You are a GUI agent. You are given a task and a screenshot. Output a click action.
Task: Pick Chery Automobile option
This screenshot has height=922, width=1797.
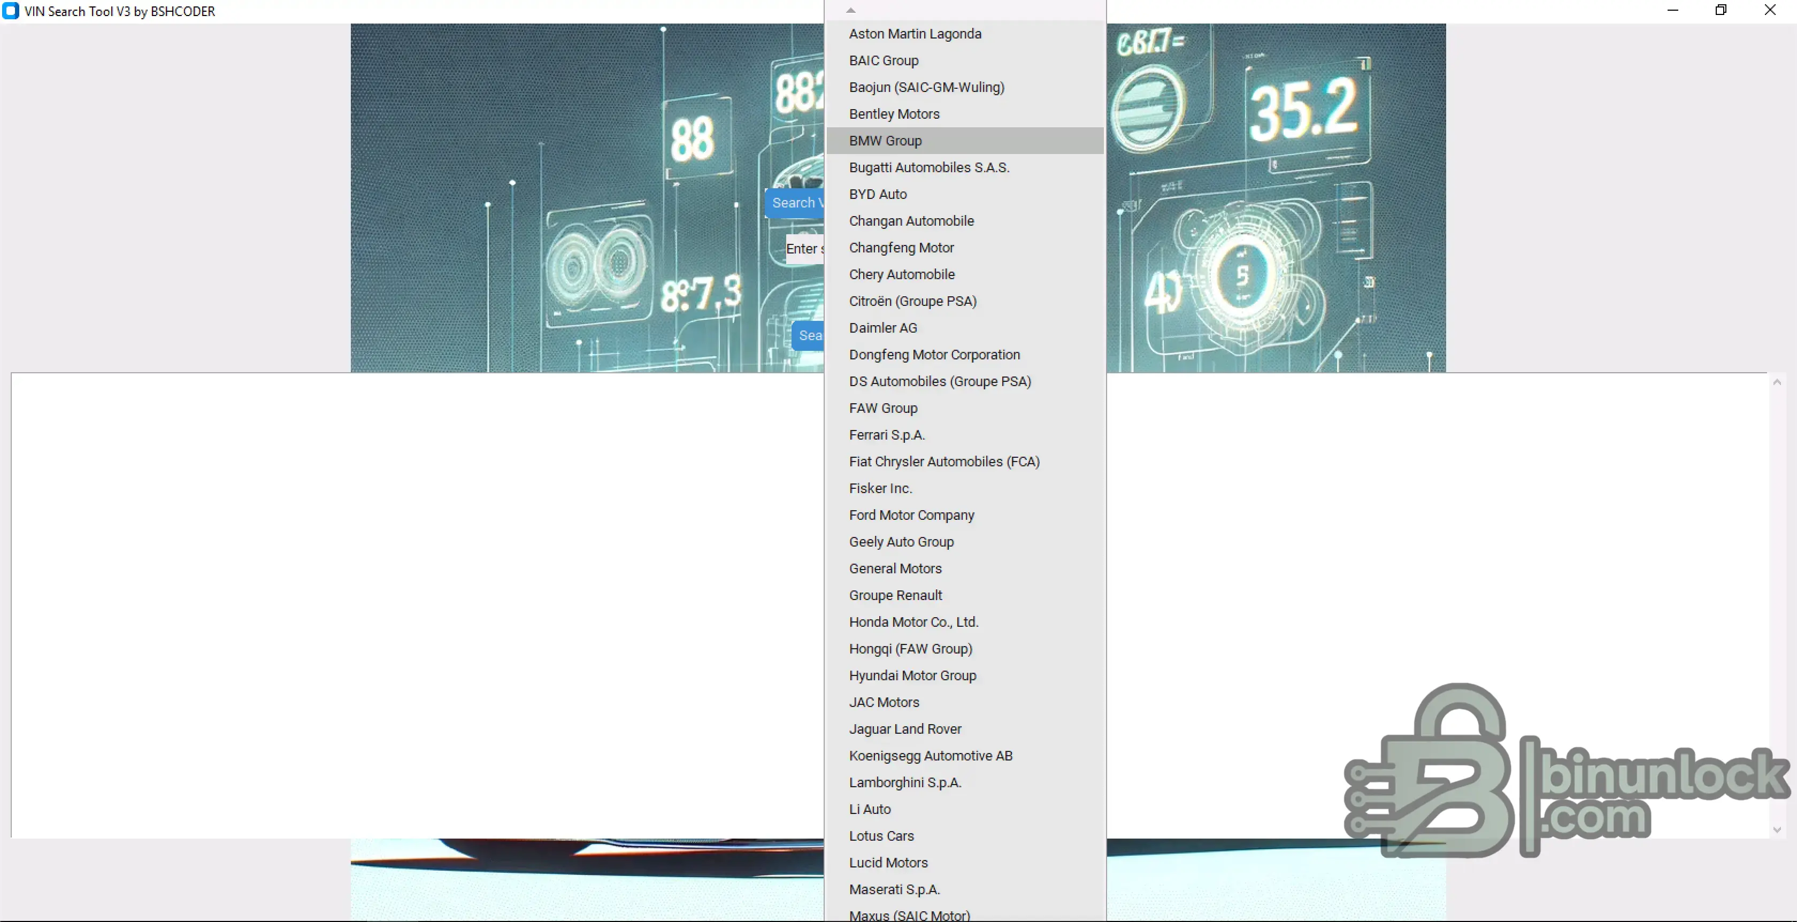tap(965, 274)
